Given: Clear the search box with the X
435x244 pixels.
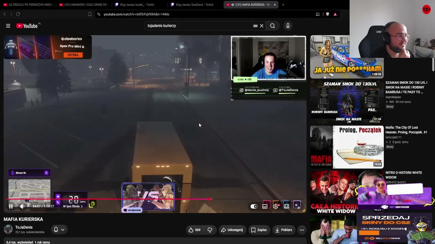Looking at the screenshot, I should pyautogui.click(x=262, y=26).
